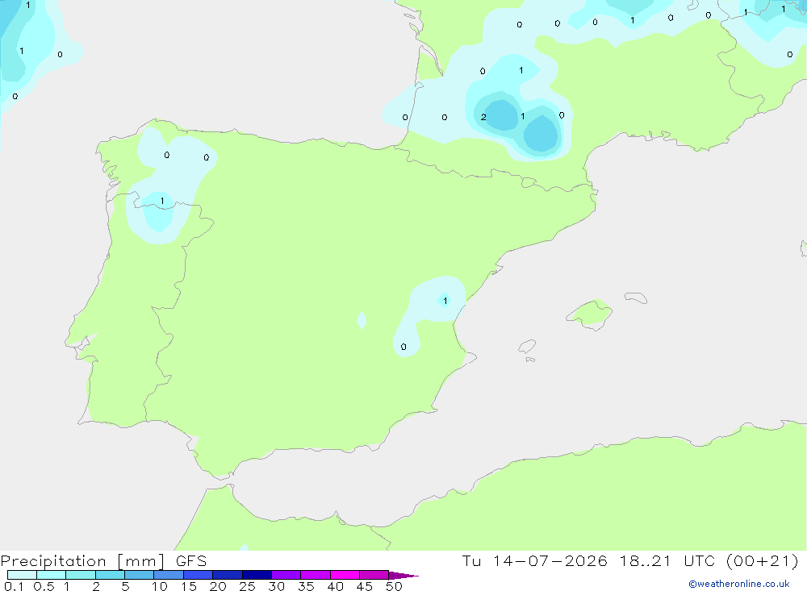Click the 30–35 mm violet legend swatch
This screenshot has height=591, width=807.
click(x=286, y=575)
